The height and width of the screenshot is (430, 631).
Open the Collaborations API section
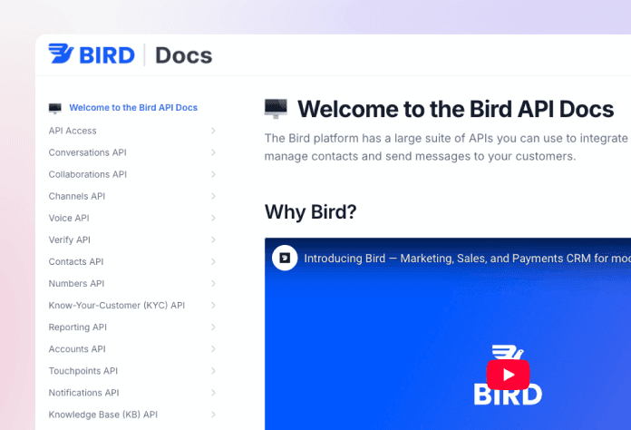(88, 174)
